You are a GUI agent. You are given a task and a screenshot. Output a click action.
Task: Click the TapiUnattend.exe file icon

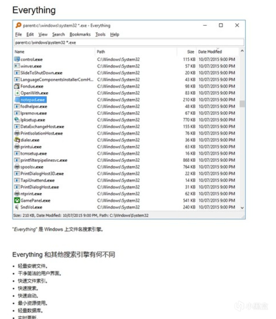pos(17,180)
